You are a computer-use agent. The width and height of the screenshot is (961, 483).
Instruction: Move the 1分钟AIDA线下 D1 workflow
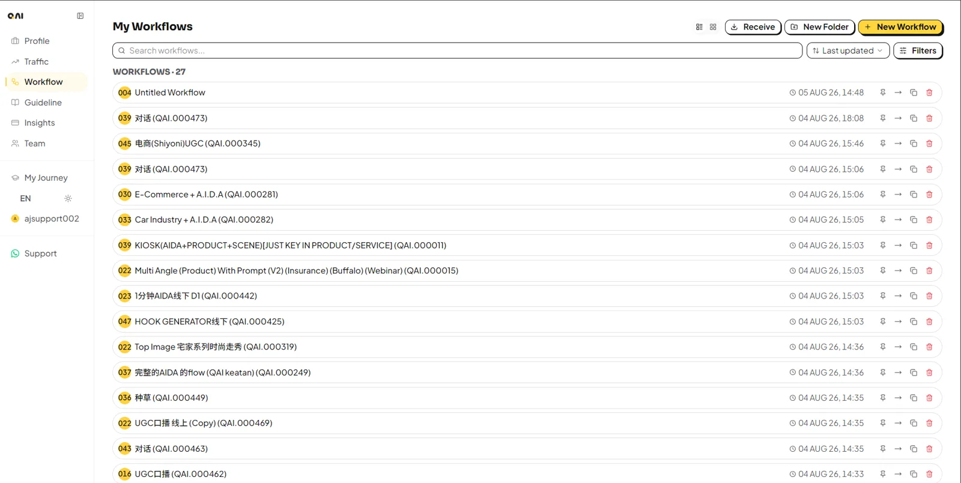coord(898,296)
